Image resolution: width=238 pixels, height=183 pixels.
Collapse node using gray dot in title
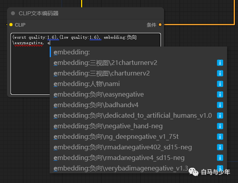[x=13, y=13]
